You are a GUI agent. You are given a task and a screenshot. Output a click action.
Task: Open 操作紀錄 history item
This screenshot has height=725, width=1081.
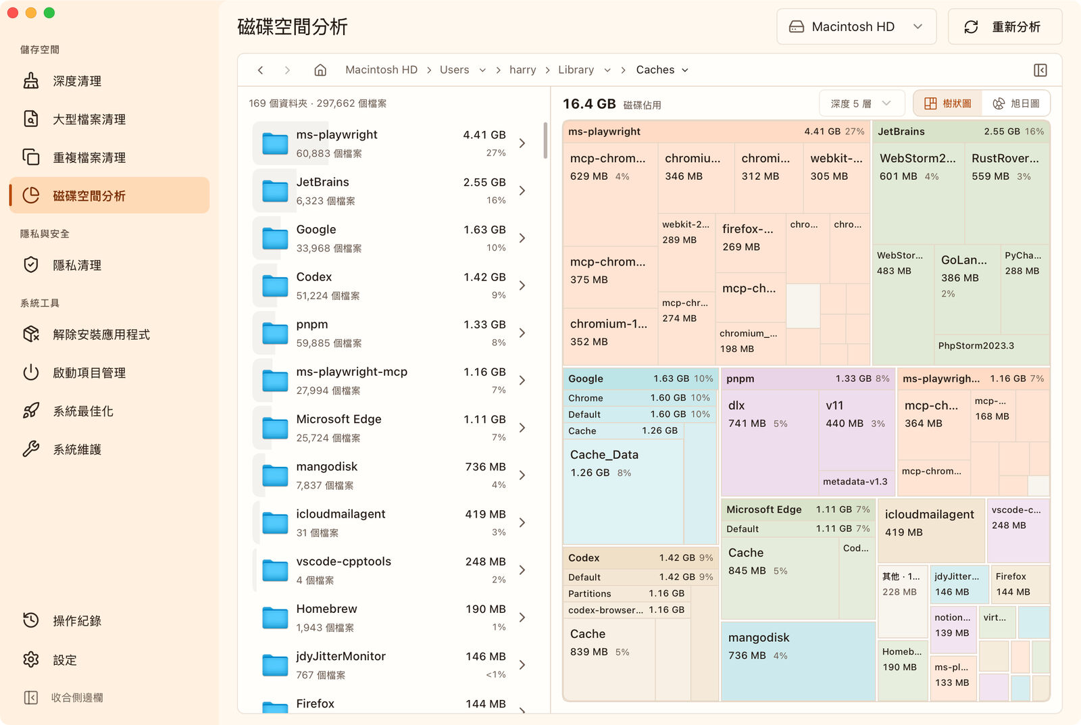(x=109, y=621)
